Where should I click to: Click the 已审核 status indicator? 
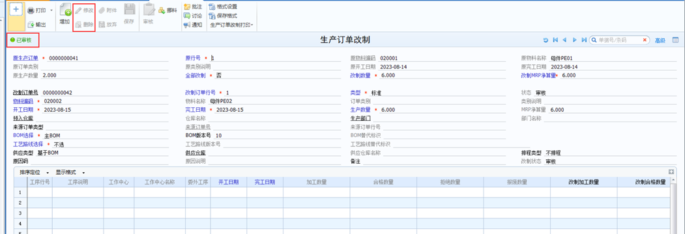point(21,40)
